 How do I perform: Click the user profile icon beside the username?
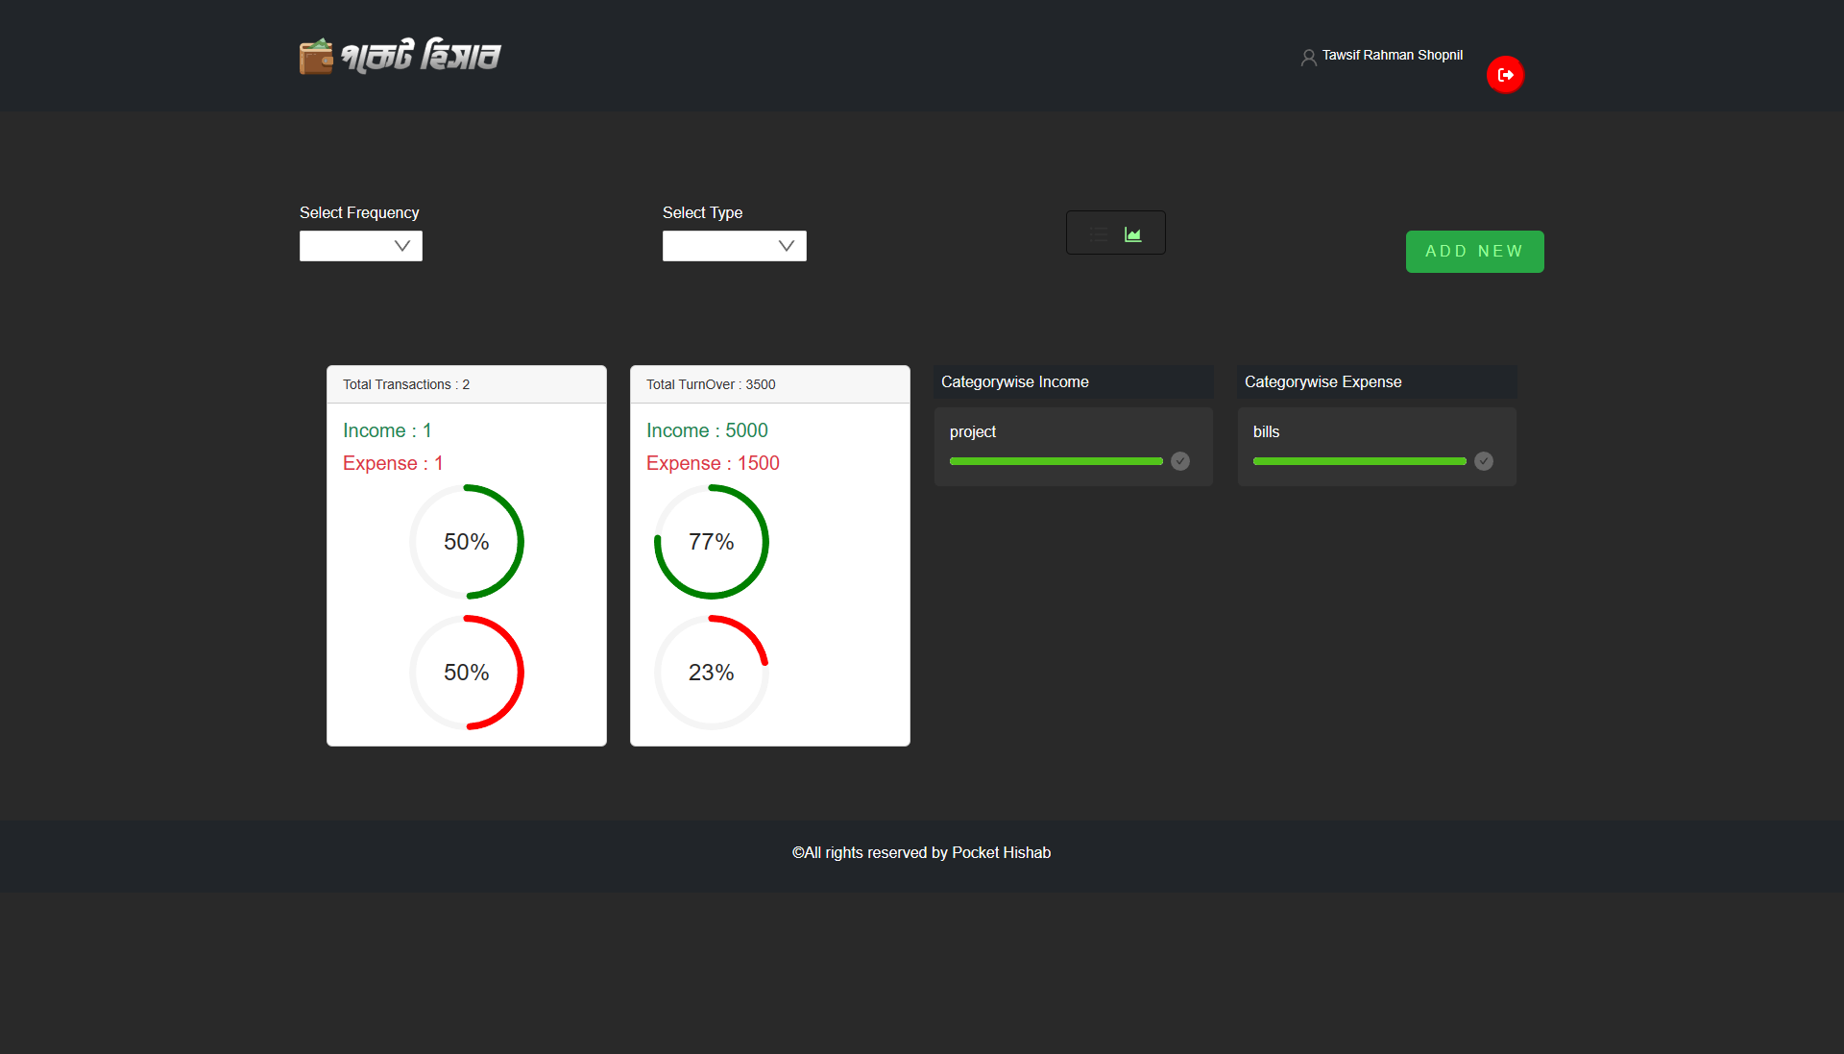pos(1308,57)
